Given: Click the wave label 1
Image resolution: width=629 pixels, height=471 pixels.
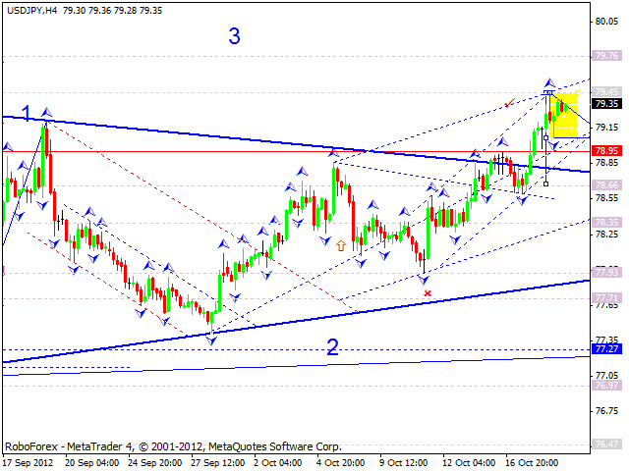Looking at the screenshot, I should click(28, 112).
